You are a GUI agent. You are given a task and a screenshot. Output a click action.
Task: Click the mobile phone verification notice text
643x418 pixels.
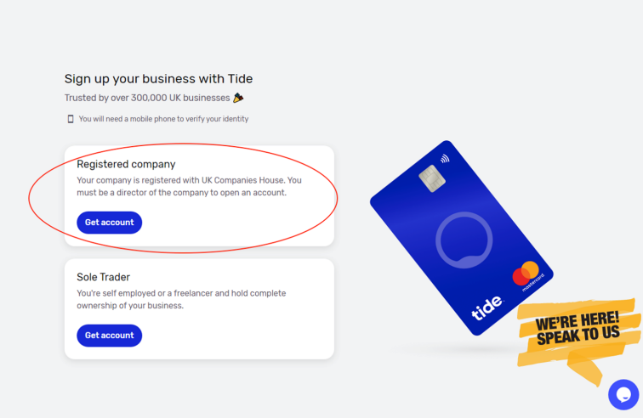pyautogui.click(x=163, y=119)
